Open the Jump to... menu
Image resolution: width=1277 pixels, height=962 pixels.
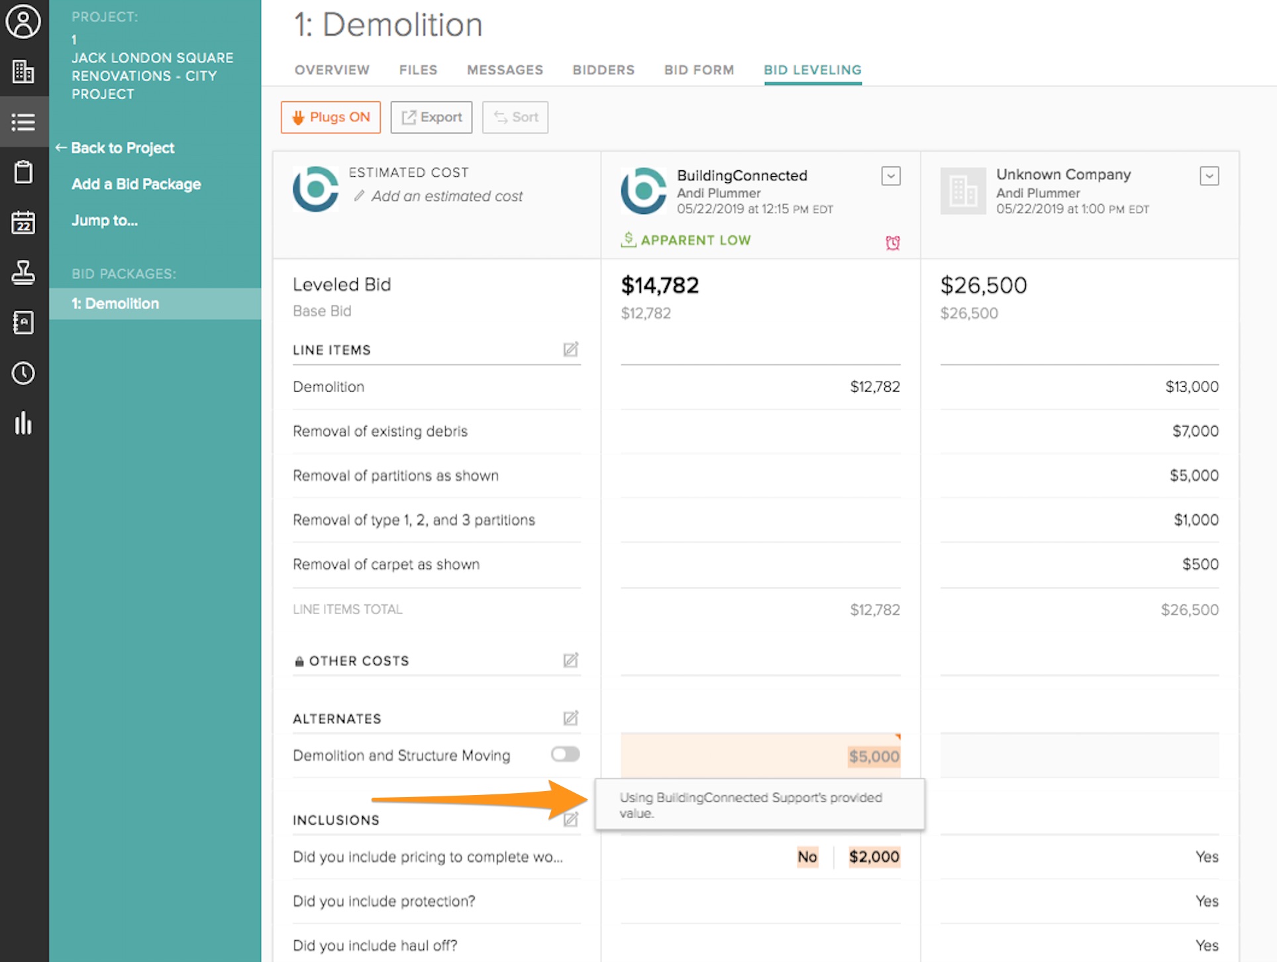coord(105,221)
